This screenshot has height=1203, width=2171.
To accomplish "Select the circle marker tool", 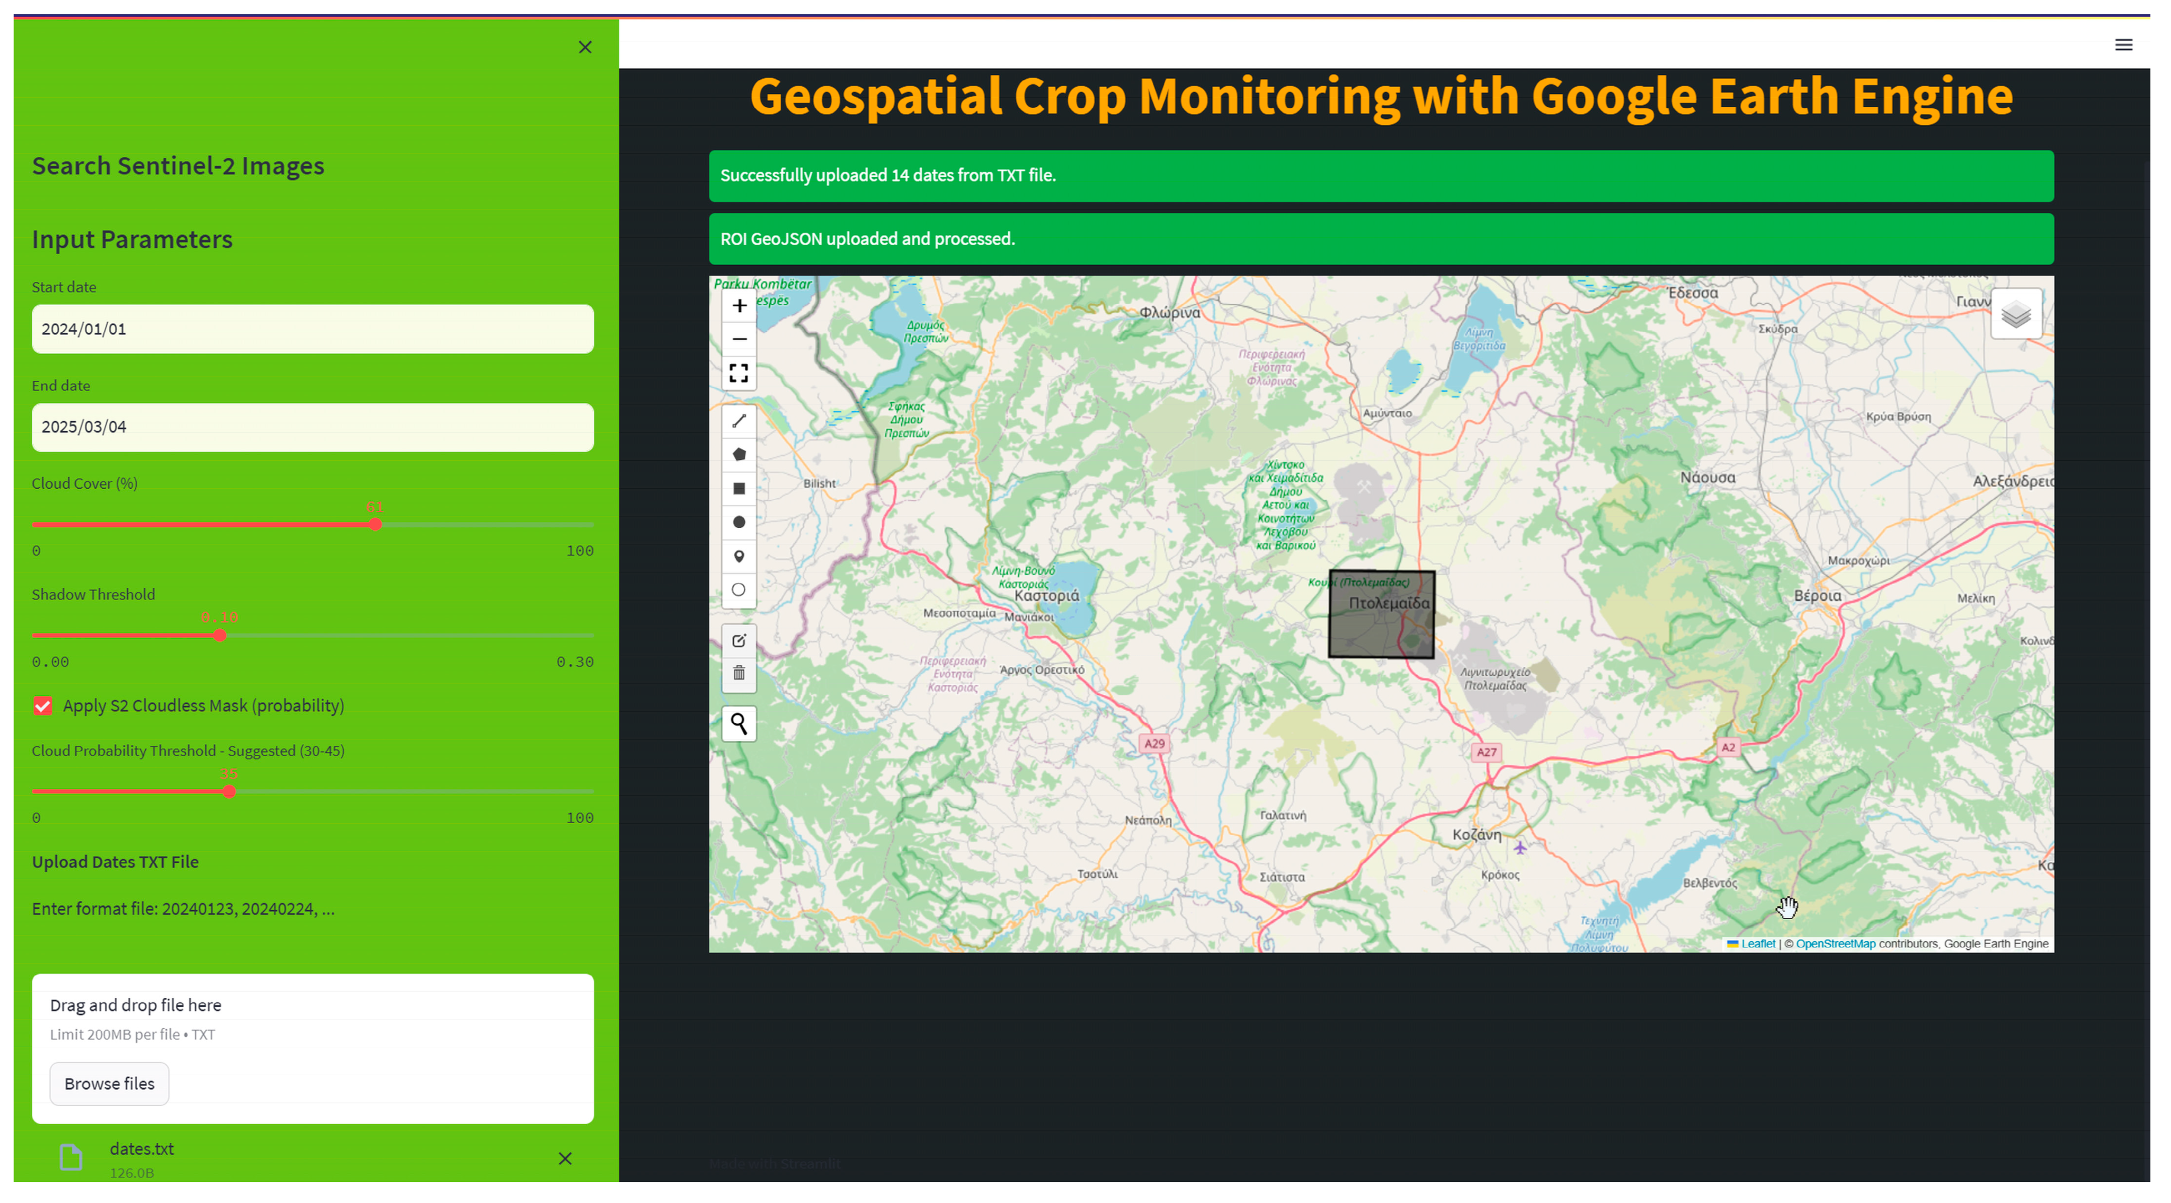I will [739, 590].
